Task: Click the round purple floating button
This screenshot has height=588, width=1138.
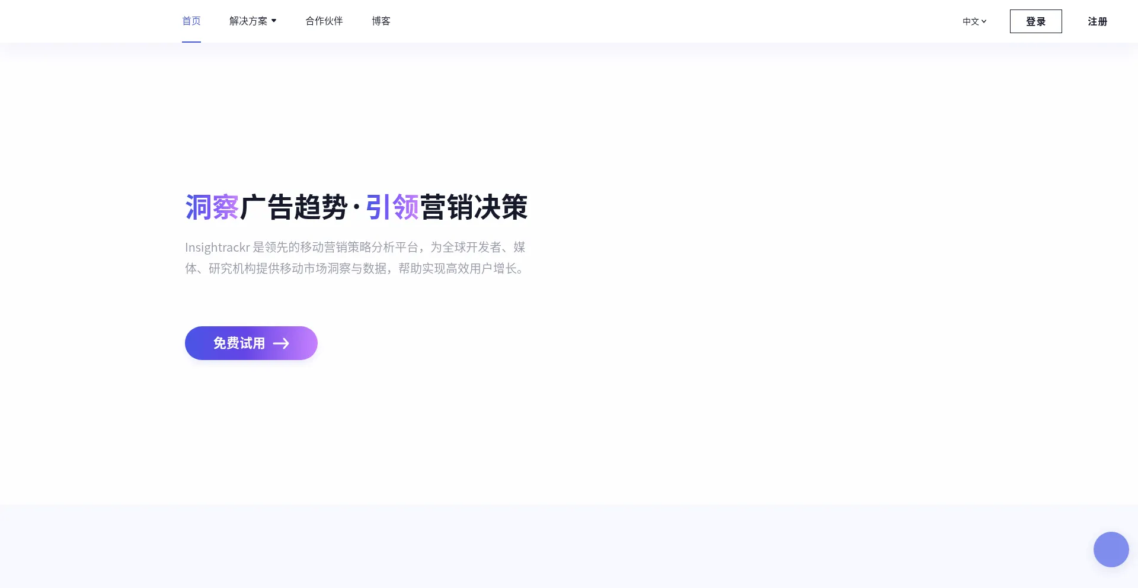Action: point(1111,550)
